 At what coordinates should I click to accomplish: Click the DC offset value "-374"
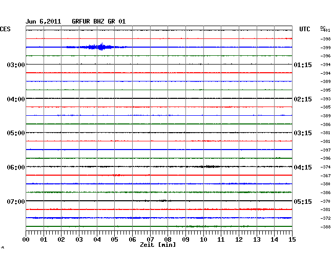[325, 167]
